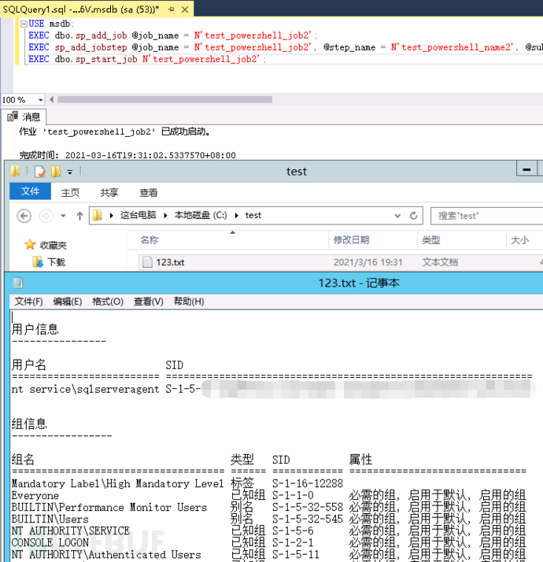Expand the arrow after 本地磁盘 (C:) in path
The height and width of the screenshot is (562, 543).
click(237, 216)
